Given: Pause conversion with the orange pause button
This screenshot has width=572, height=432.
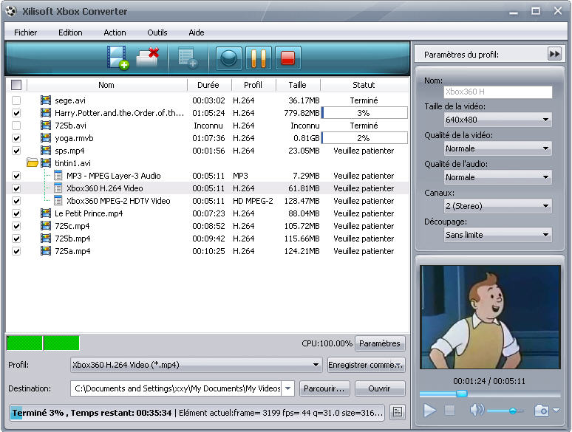Looking at the screenshot, I should (258, 58).
